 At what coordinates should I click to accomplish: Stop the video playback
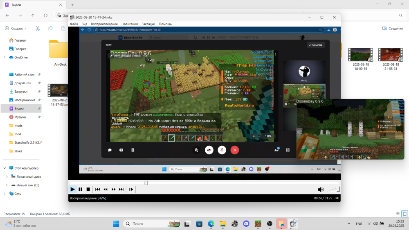point(88,190)
